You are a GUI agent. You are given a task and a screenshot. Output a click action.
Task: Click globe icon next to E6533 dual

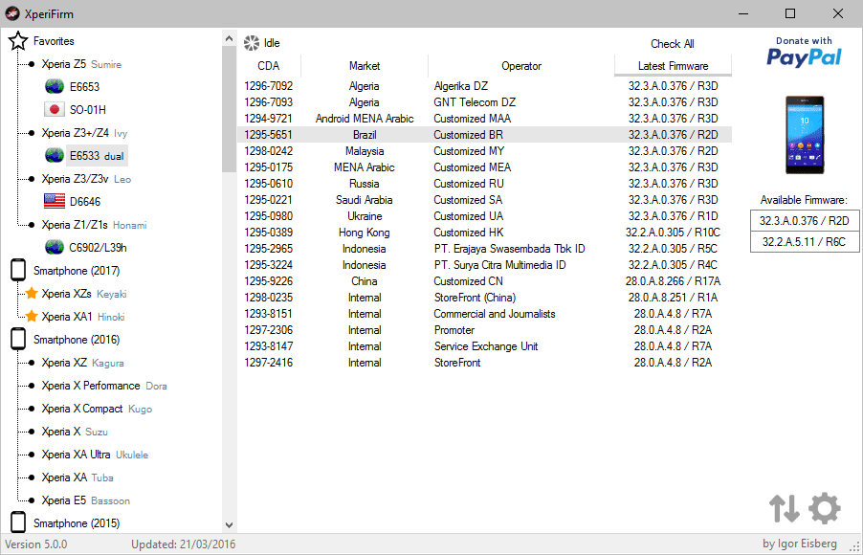click(x=55, y=155)
